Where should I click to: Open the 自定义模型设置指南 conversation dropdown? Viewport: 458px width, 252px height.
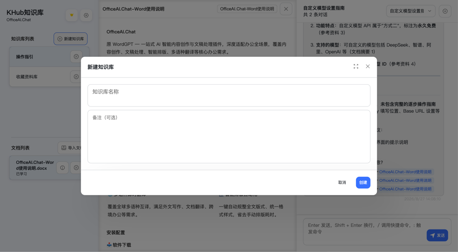[411, 11]
